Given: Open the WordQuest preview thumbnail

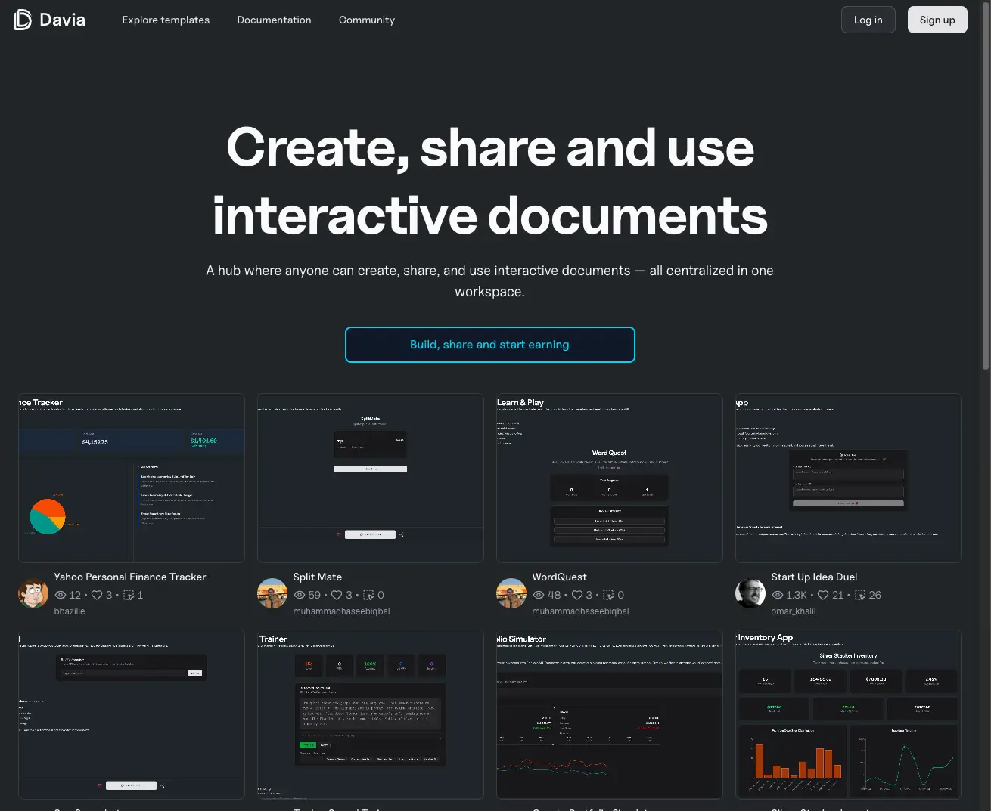Looking at the screenshot, I should tap(609, 478).
